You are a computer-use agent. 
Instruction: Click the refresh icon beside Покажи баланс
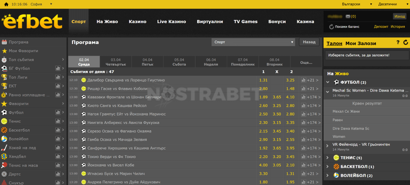pyautogui.click(x=331, y=27)
